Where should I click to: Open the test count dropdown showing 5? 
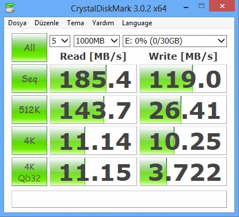pyautogui.click(x=60, y=41)
